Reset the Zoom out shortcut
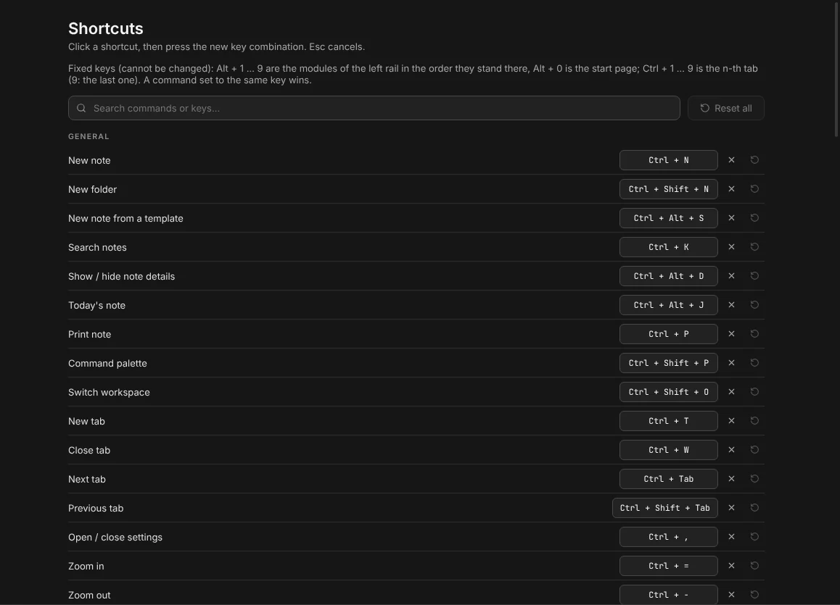The width and height of the screenshot is (840, 605). 754,595
